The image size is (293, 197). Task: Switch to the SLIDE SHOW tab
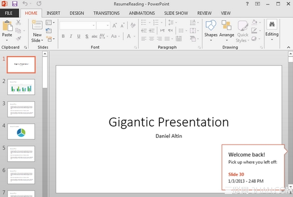coord(176,13)
